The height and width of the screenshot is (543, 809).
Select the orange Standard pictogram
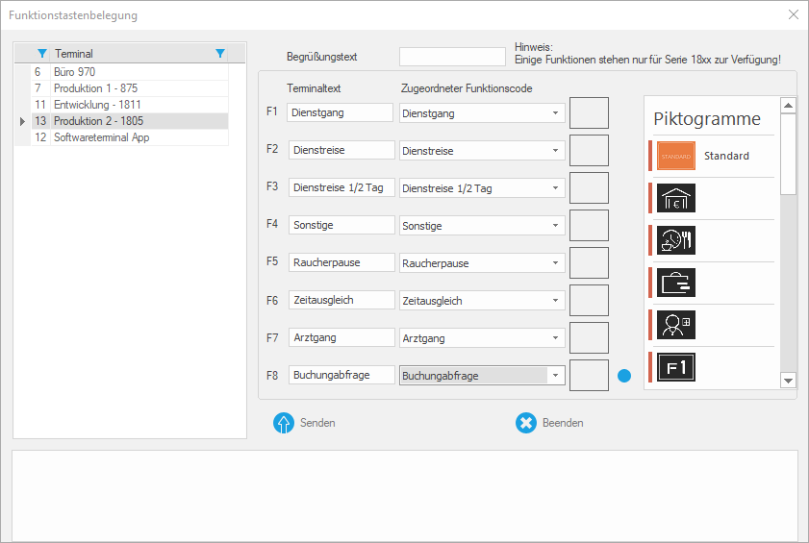(x=677, y=156)
